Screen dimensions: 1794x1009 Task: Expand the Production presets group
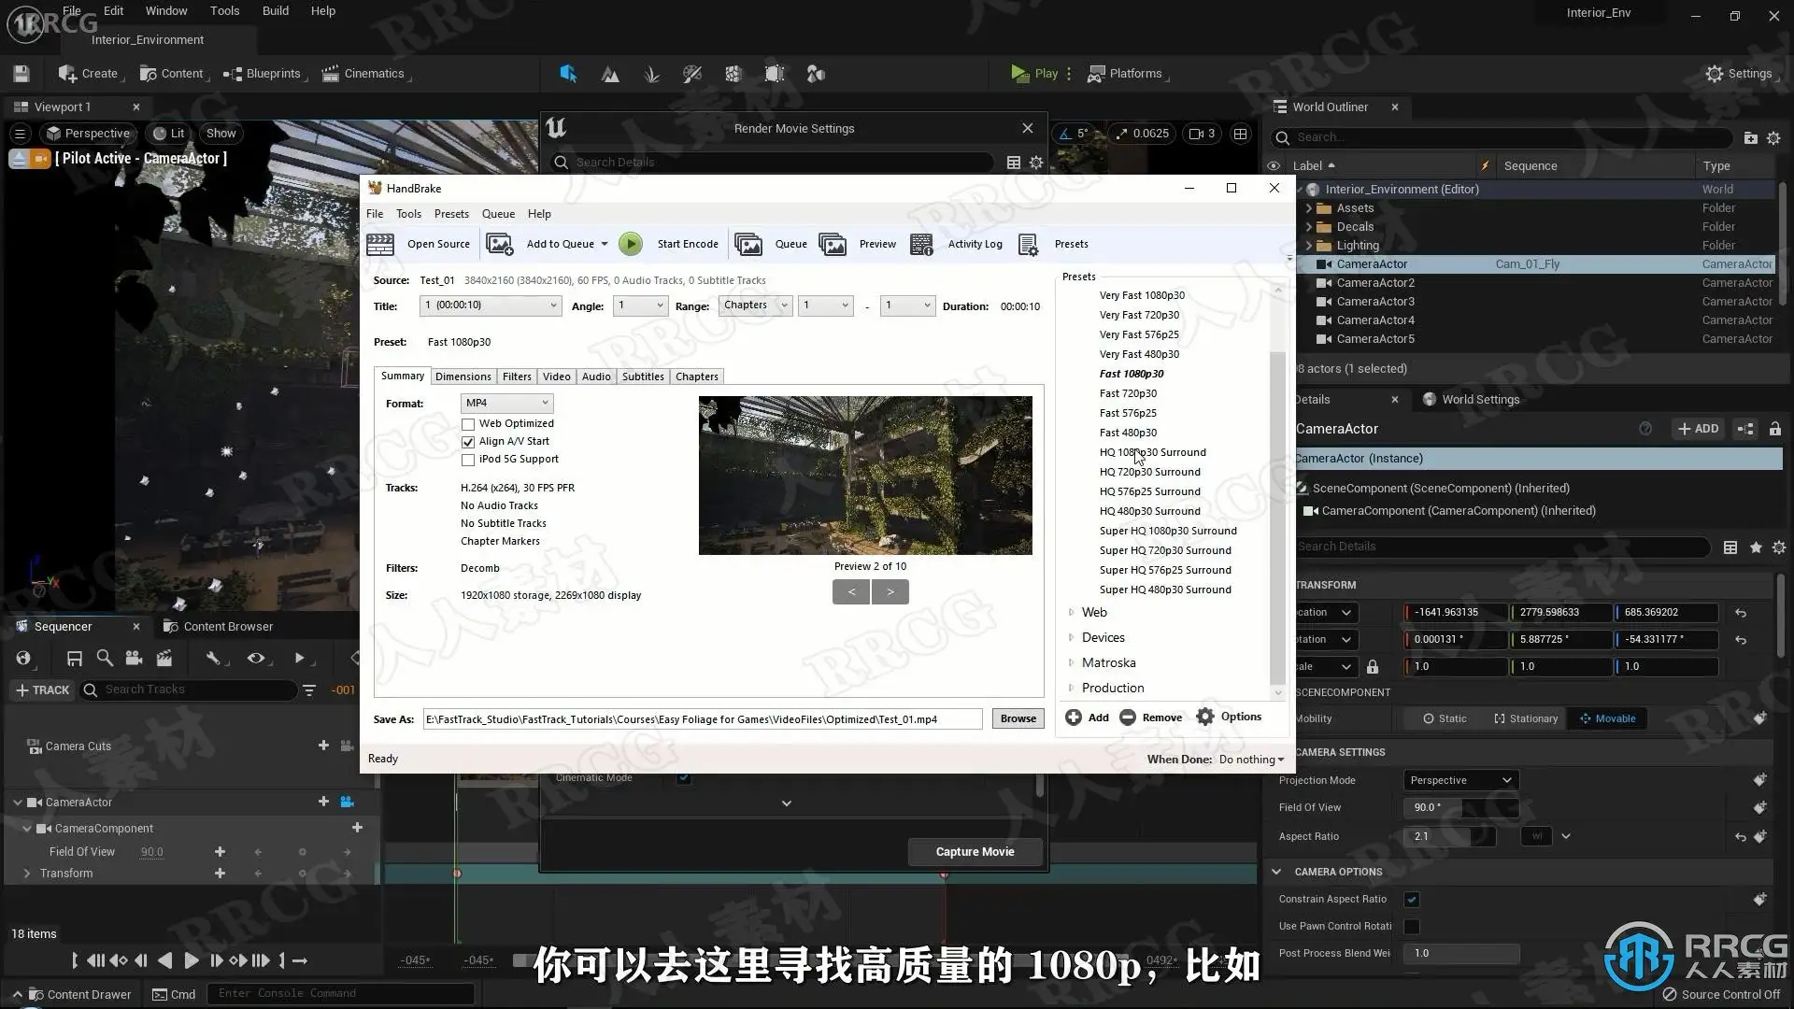[1071, 689]
